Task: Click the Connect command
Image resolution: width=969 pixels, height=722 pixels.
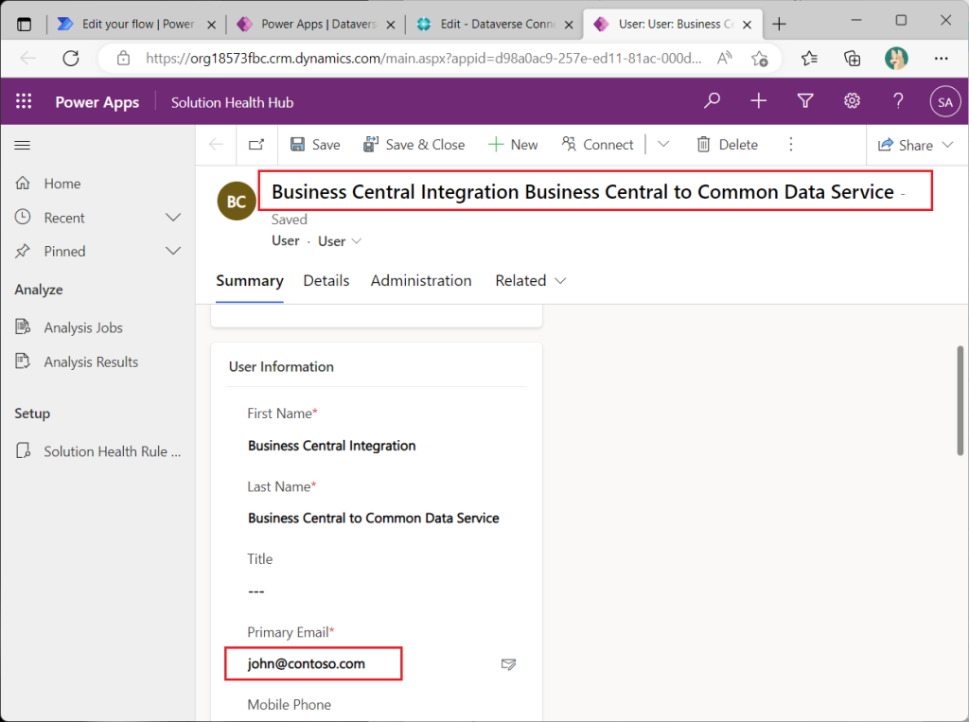Action: tap(598, 145)
